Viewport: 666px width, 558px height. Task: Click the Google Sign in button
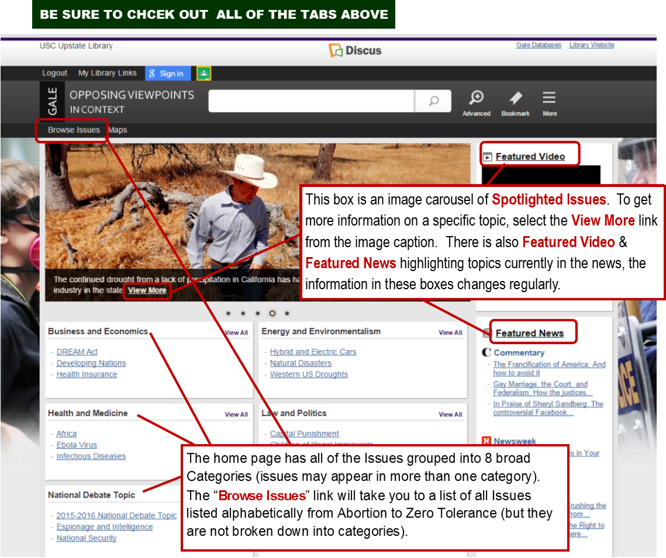point(168,74)
